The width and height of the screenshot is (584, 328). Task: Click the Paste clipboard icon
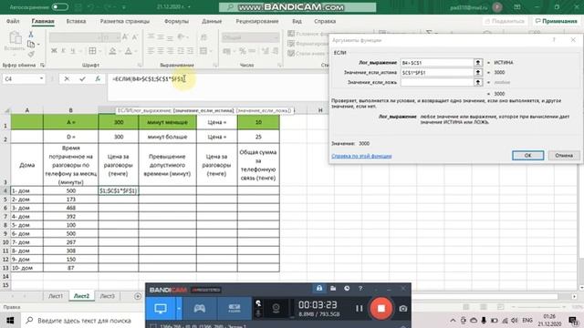pos(16,38)
